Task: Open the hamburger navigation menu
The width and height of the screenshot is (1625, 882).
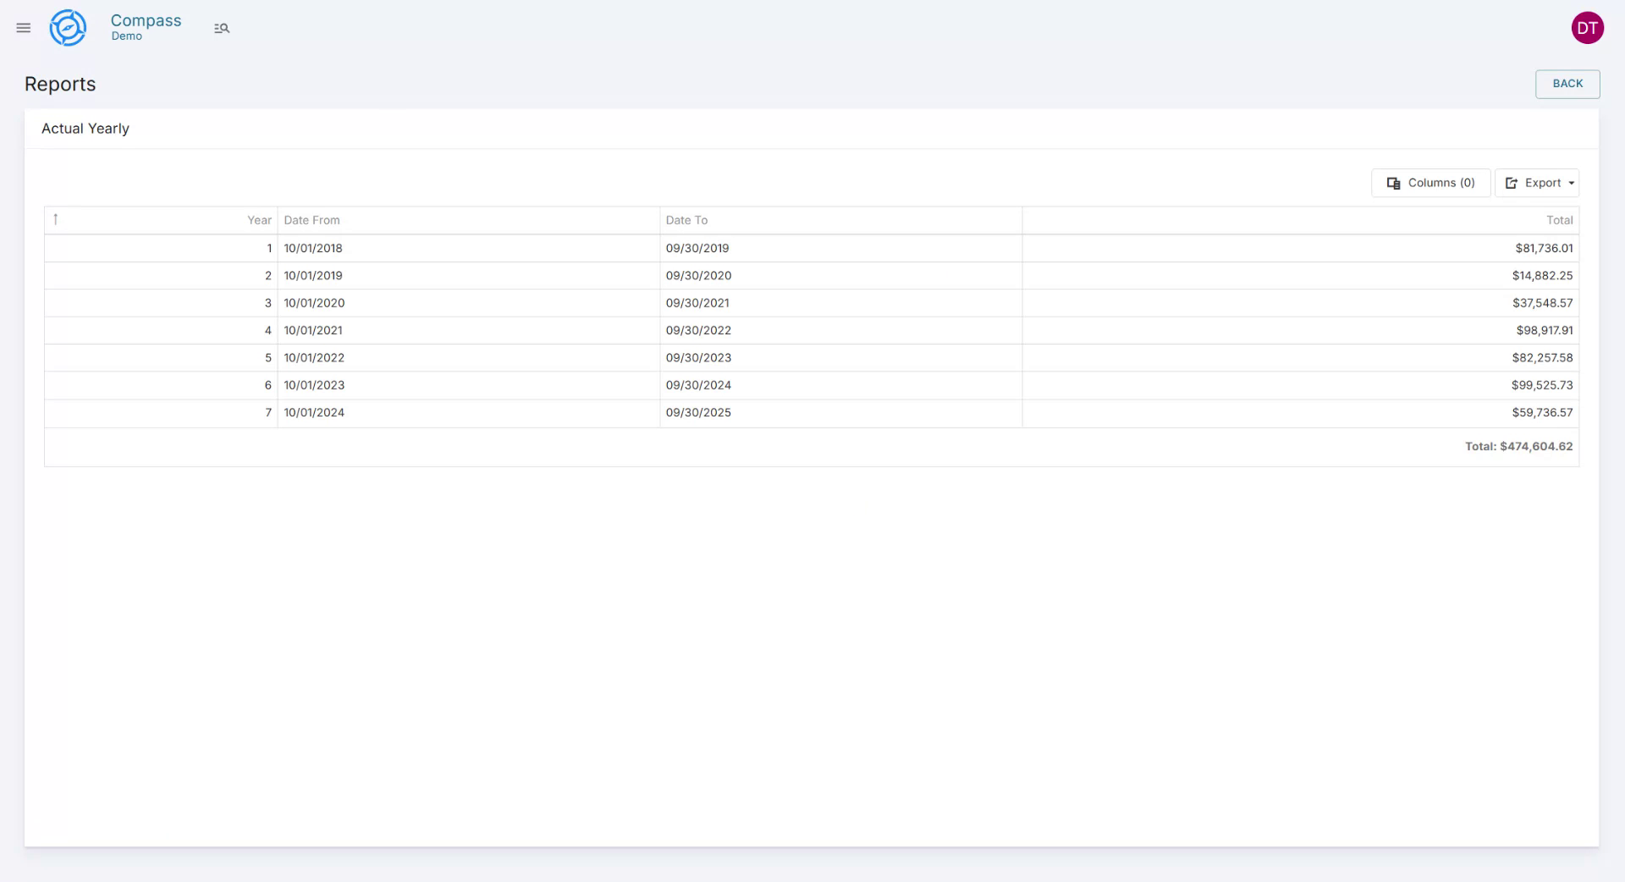Action: click(x=23, y=27)
